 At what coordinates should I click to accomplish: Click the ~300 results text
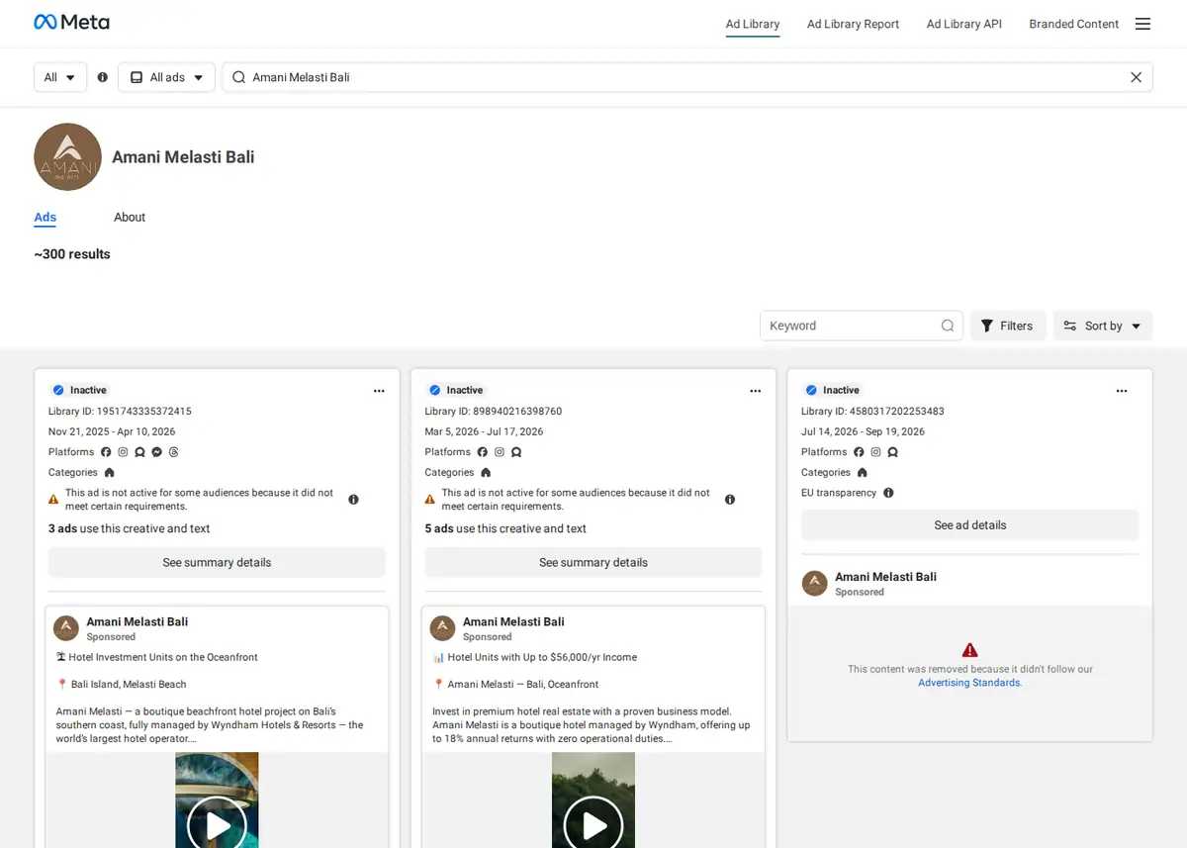[72, 254]
